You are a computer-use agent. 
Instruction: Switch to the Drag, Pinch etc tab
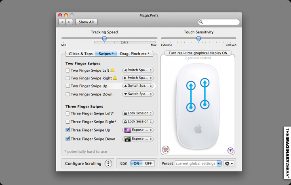tap(135, 54)
